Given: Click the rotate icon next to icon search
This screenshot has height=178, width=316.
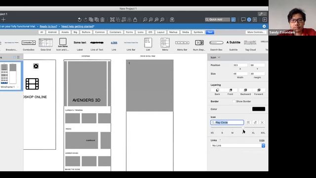Looking at the screenshot, I should click(255, 123).
